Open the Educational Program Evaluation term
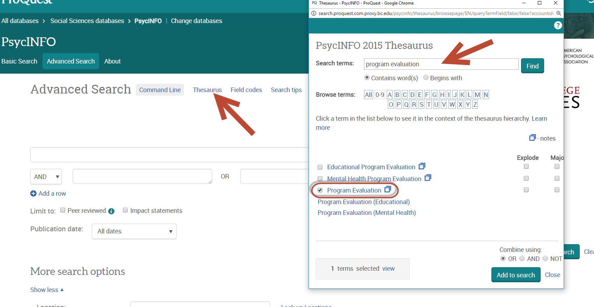Screen dimensions: 594x307 tap(371, 167)
